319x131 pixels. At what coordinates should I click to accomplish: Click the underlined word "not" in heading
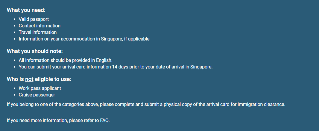[29, 79]
